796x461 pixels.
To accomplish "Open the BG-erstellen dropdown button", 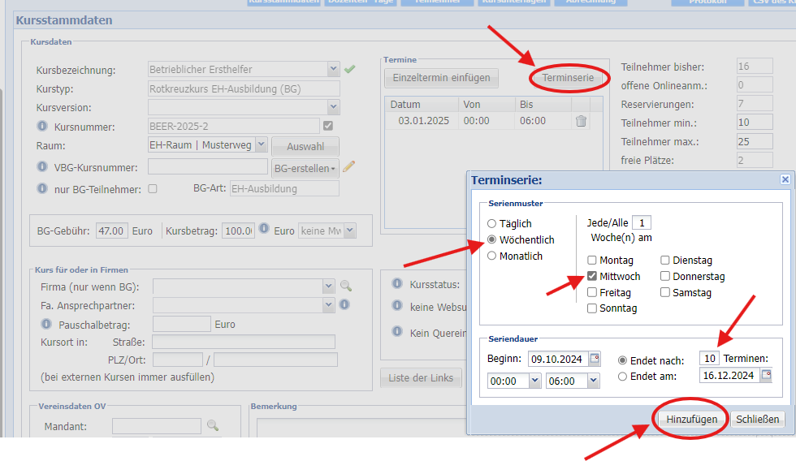I will coord(305,168).
